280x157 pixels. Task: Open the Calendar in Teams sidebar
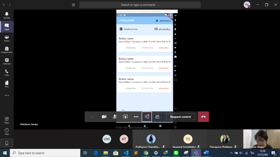[x=7, y=61]
